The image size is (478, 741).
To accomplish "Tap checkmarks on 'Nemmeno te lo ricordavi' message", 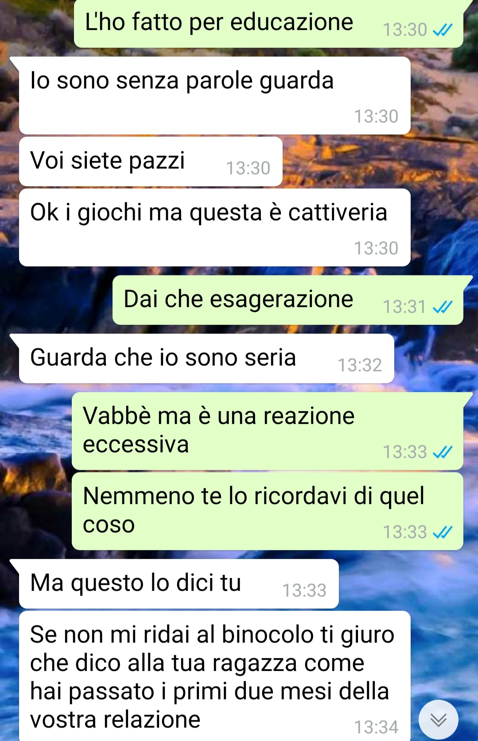I will coord(443,532).
